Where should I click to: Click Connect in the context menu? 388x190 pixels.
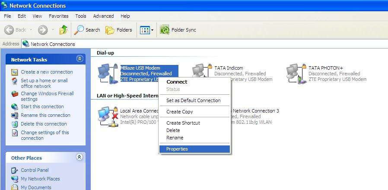[x=177, y=82]
